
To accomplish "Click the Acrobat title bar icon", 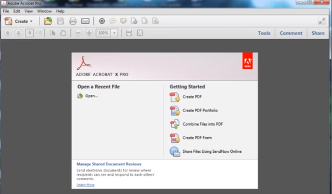I will tap(4, 3).
